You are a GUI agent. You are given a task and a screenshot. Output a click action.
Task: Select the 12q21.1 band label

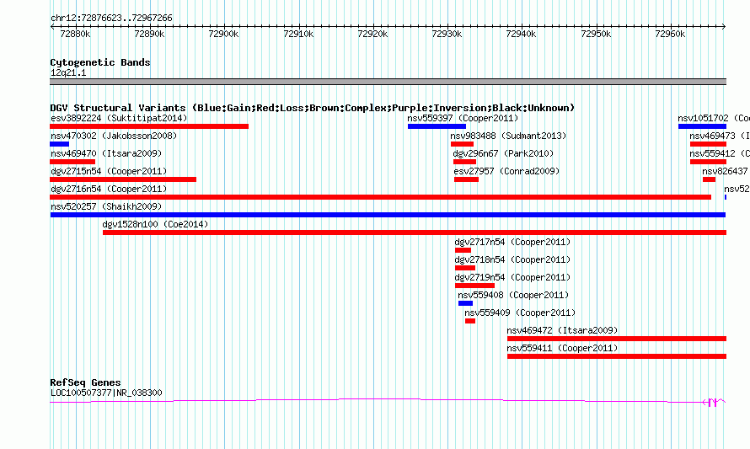(x=68, y=72)
